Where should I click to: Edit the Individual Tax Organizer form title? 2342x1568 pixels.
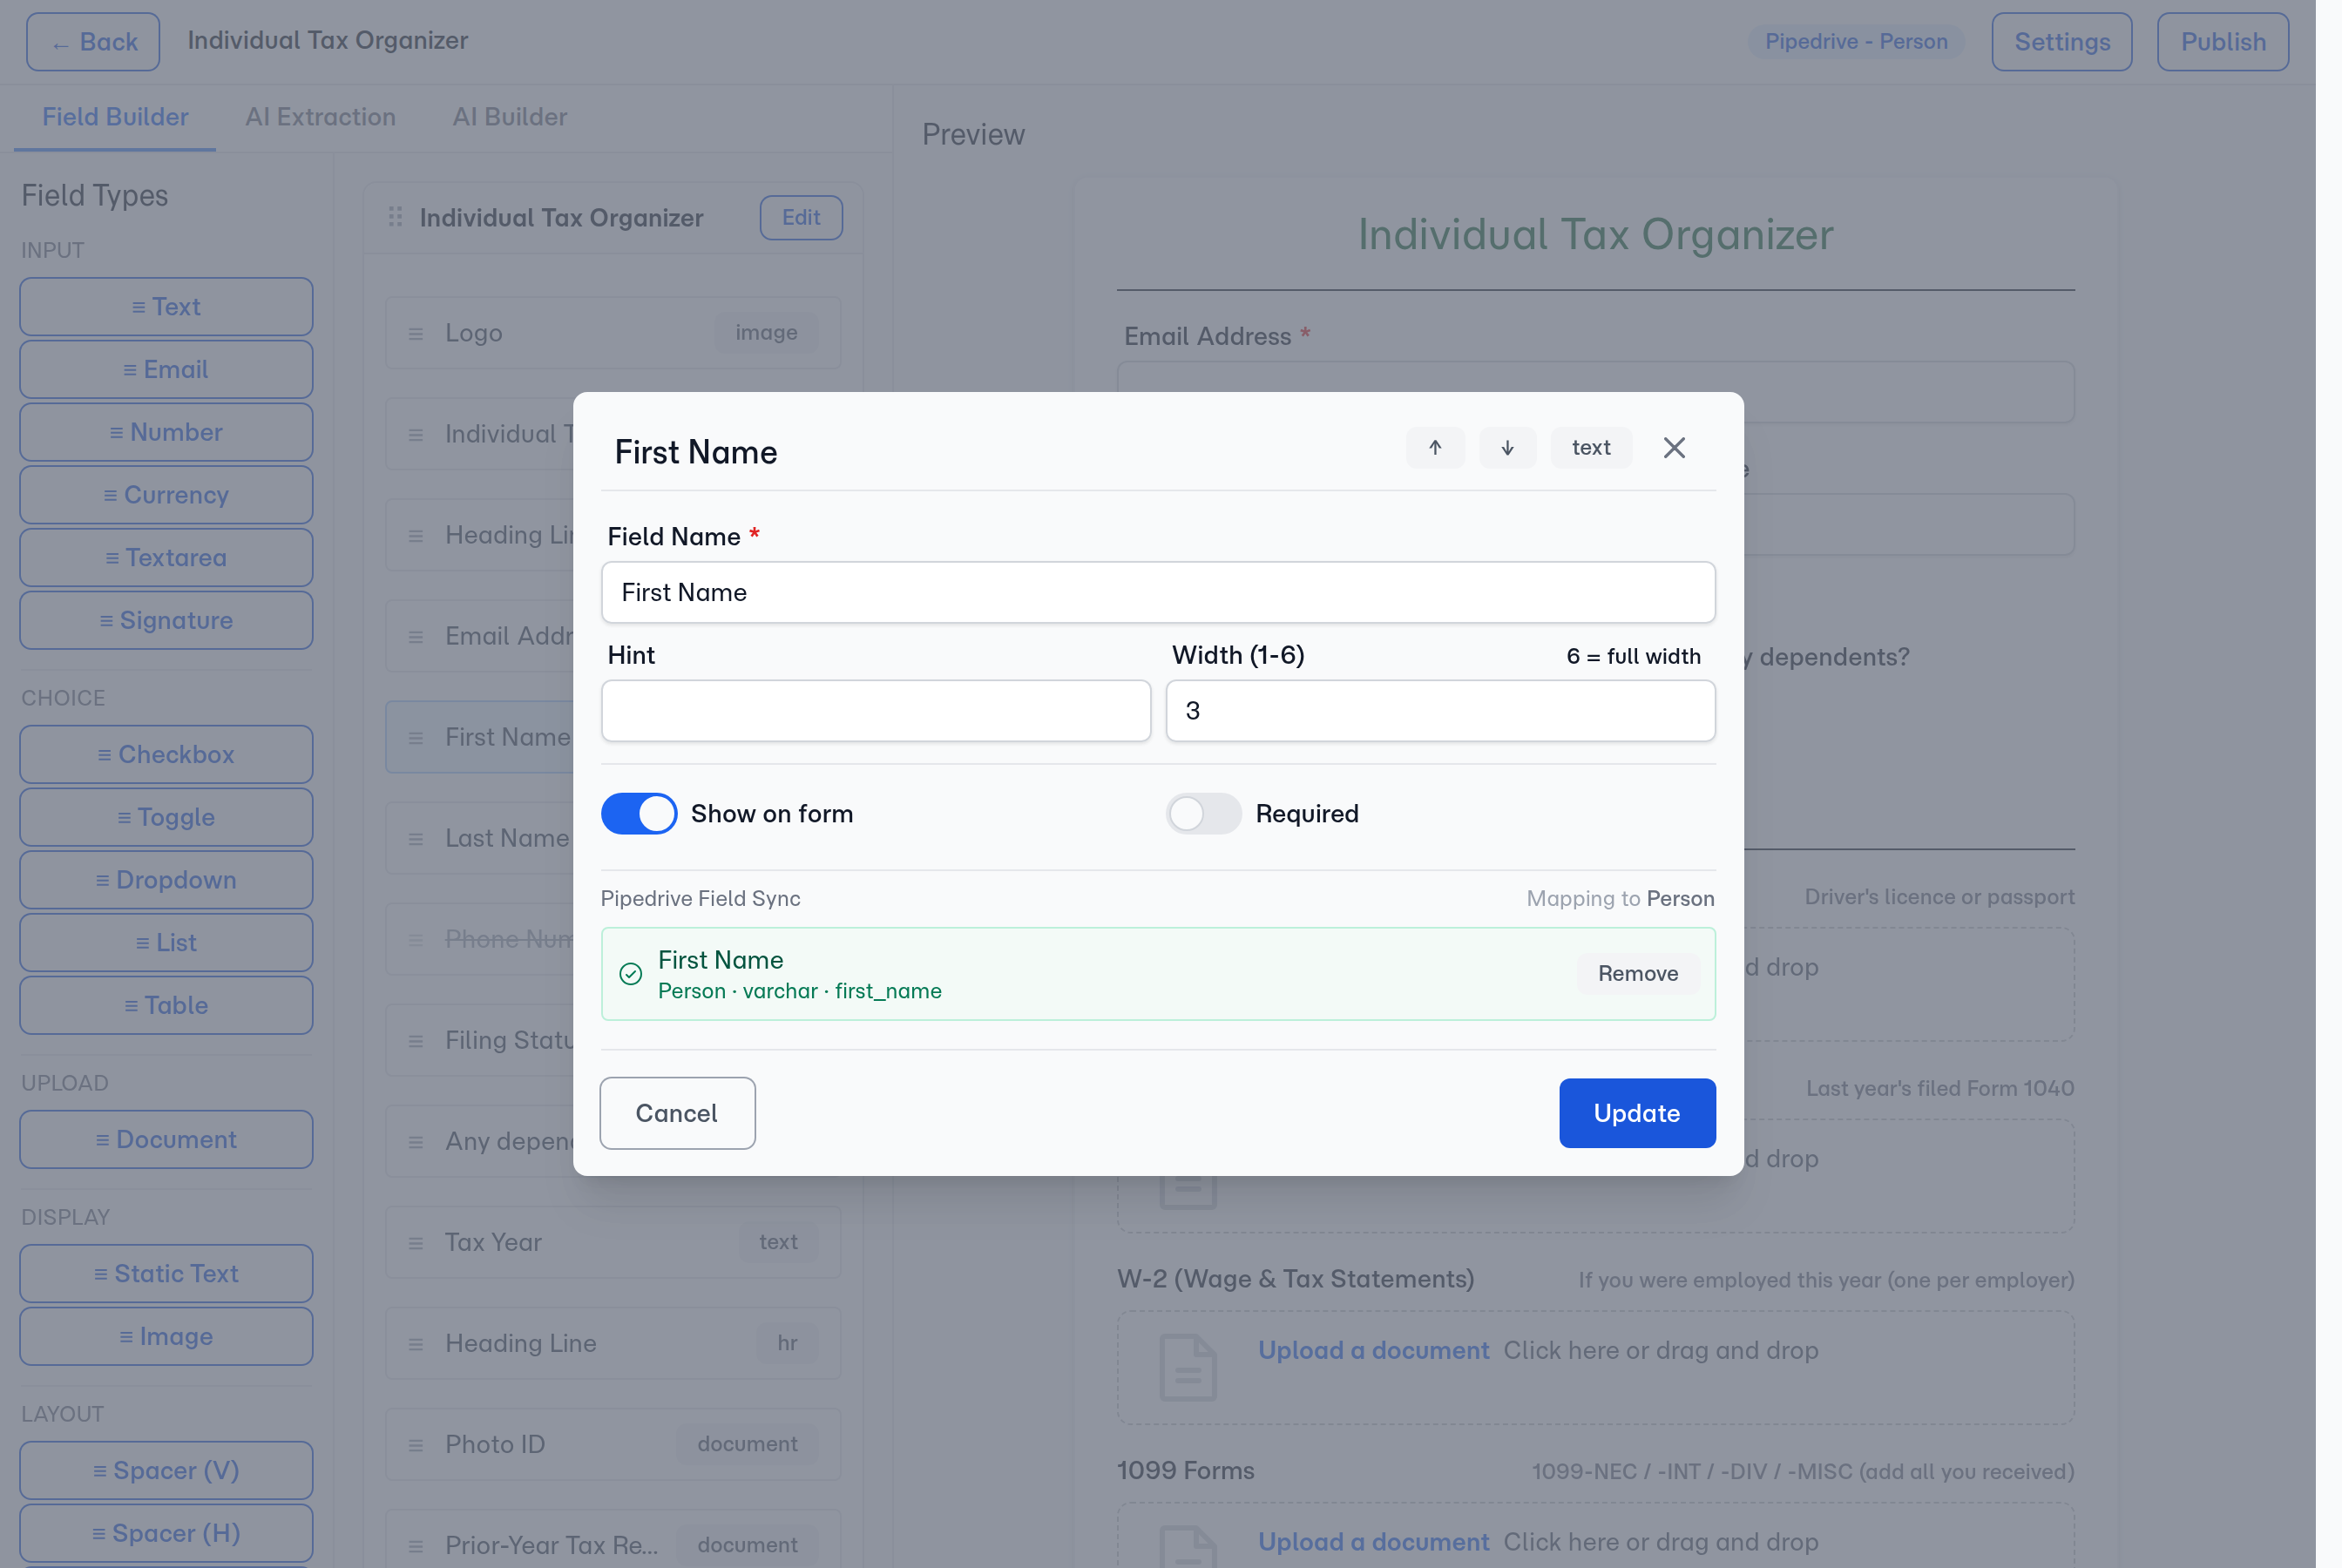pos(801,217)
